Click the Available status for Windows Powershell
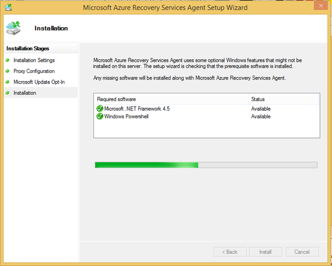The width and height of the screenshot is (332, 266). (261, 116)
